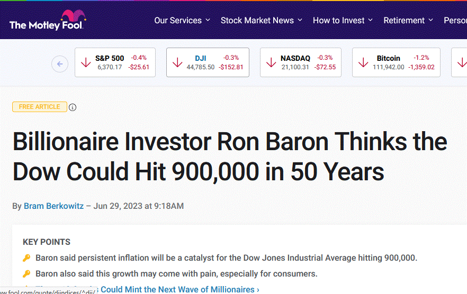This screenshot has width=467, height=294.
Task: Open the Retirement menu
Action: click(x=408, y=20)
